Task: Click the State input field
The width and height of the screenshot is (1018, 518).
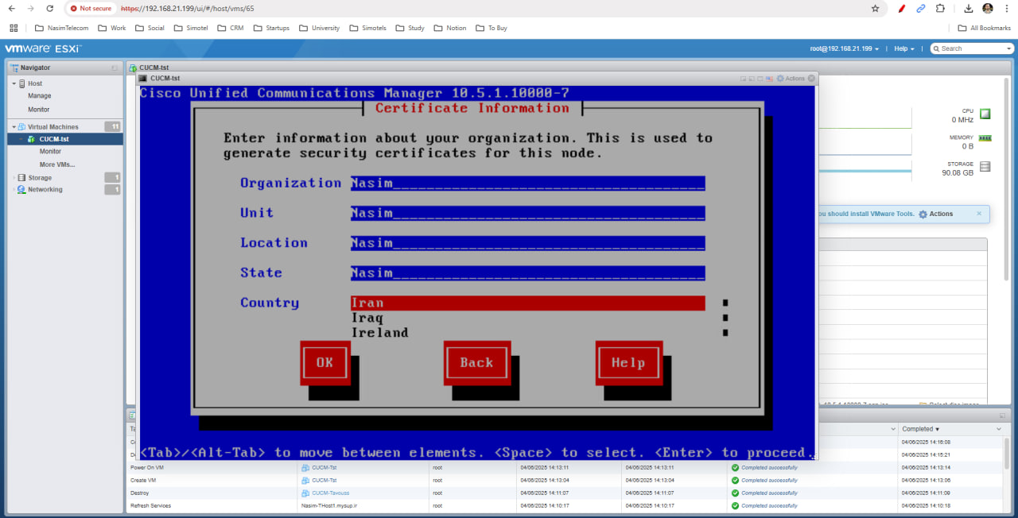Action: tap(528, 273)
